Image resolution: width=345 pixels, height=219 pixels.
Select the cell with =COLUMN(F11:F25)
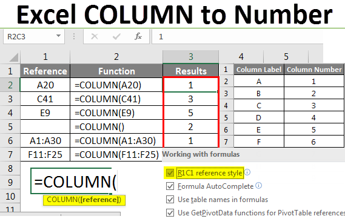click(116, 154)
